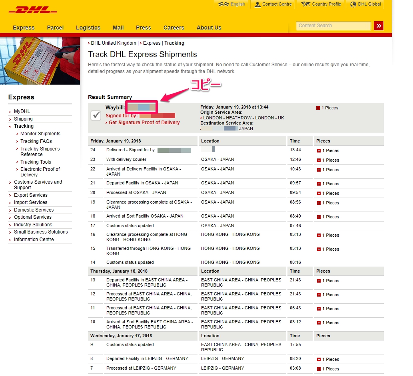413x376 pixels.
Task: Expand pieces for row 8 Departed LEIPZIG
Action: point(319,359)
